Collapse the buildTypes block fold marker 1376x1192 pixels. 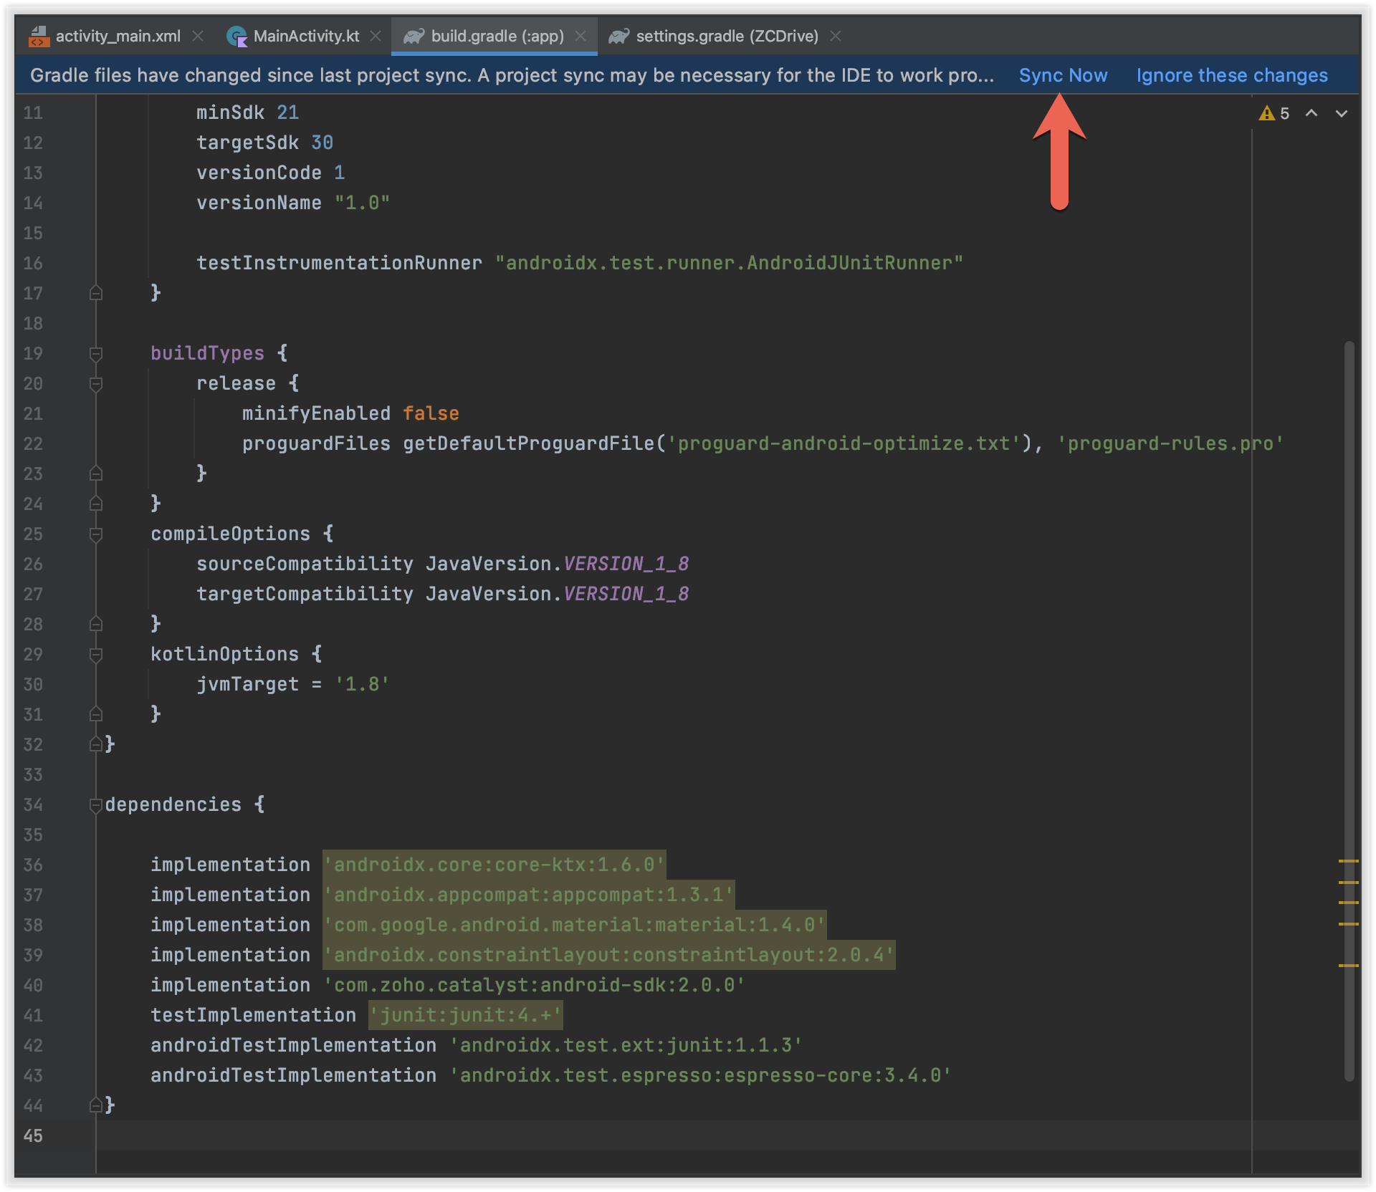95,353
